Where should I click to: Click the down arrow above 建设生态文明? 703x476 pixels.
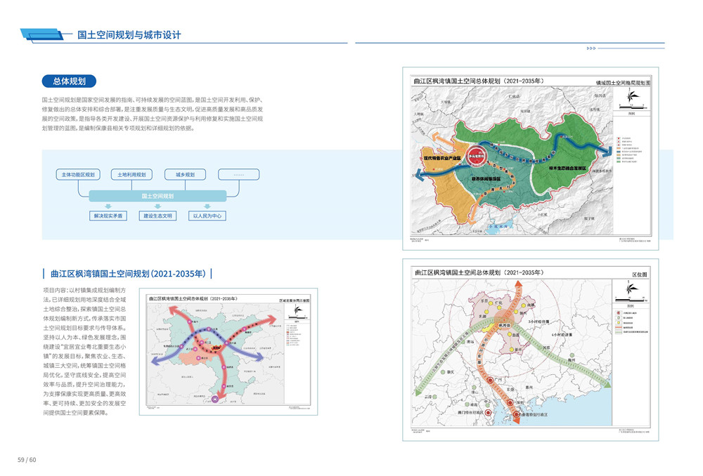click(x=157, y=206)
